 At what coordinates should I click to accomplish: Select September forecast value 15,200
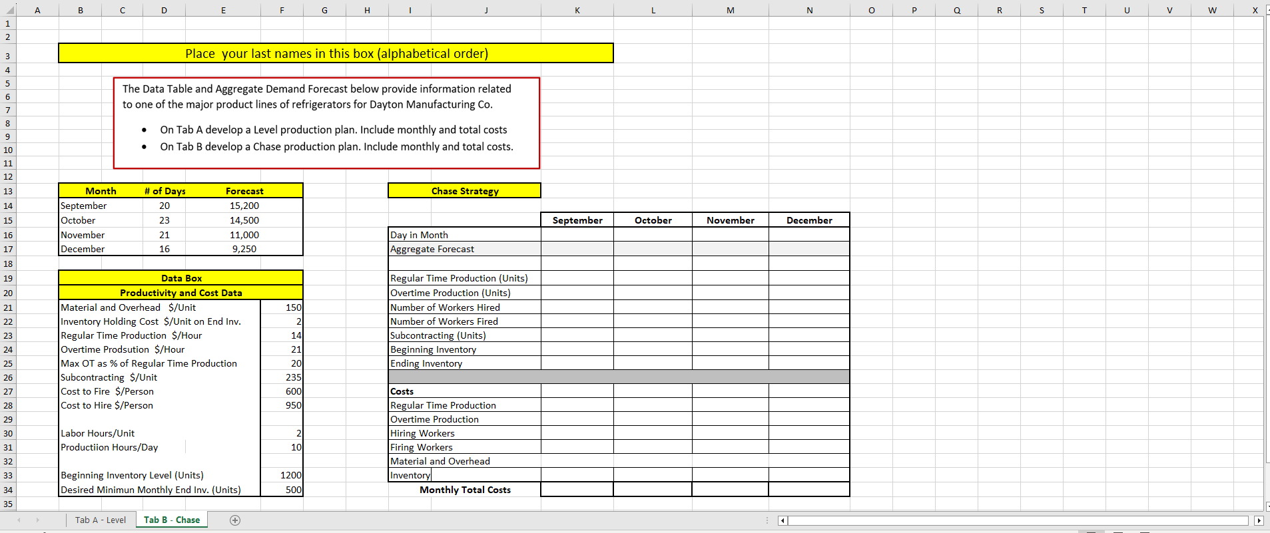244,206
